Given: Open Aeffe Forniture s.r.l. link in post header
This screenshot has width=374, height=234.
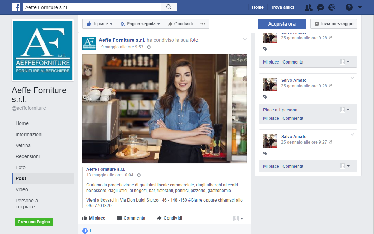Looking at the screenshot, I should click(x=122, y=40).
